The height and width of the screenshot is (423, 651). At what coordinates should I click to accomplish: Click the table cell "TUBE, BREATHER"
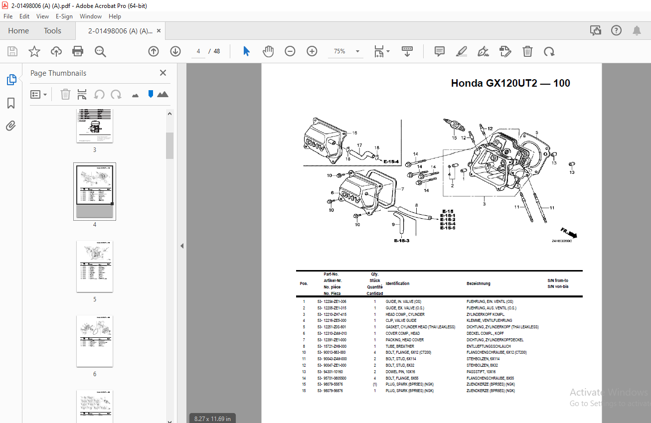pos(400,346)
